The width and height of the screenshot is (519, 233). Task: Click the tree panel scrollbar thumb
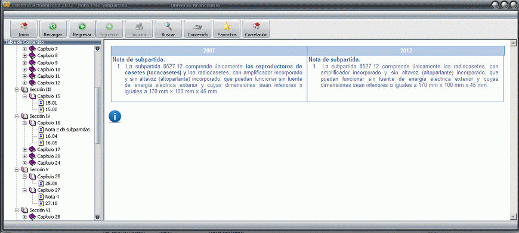(x=97, y=115)
